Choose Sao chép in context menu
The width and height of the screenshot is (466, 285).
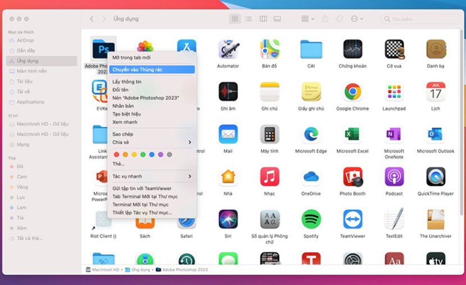(x=152, y=134)
